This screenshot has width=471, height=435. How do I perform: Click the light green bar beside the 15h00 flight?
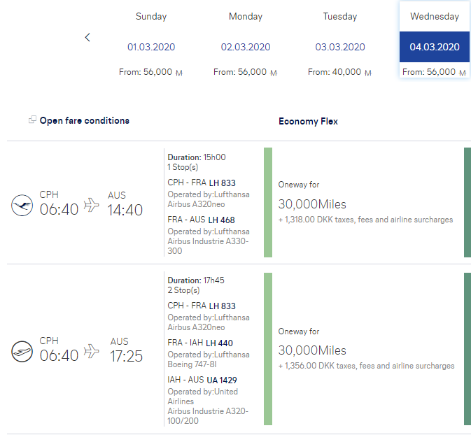click(x=267, y=202)
